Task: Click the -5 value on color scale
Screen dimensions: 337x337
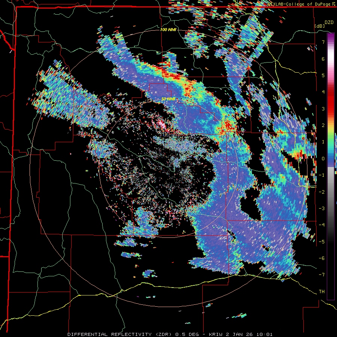Action: [322, 242]
